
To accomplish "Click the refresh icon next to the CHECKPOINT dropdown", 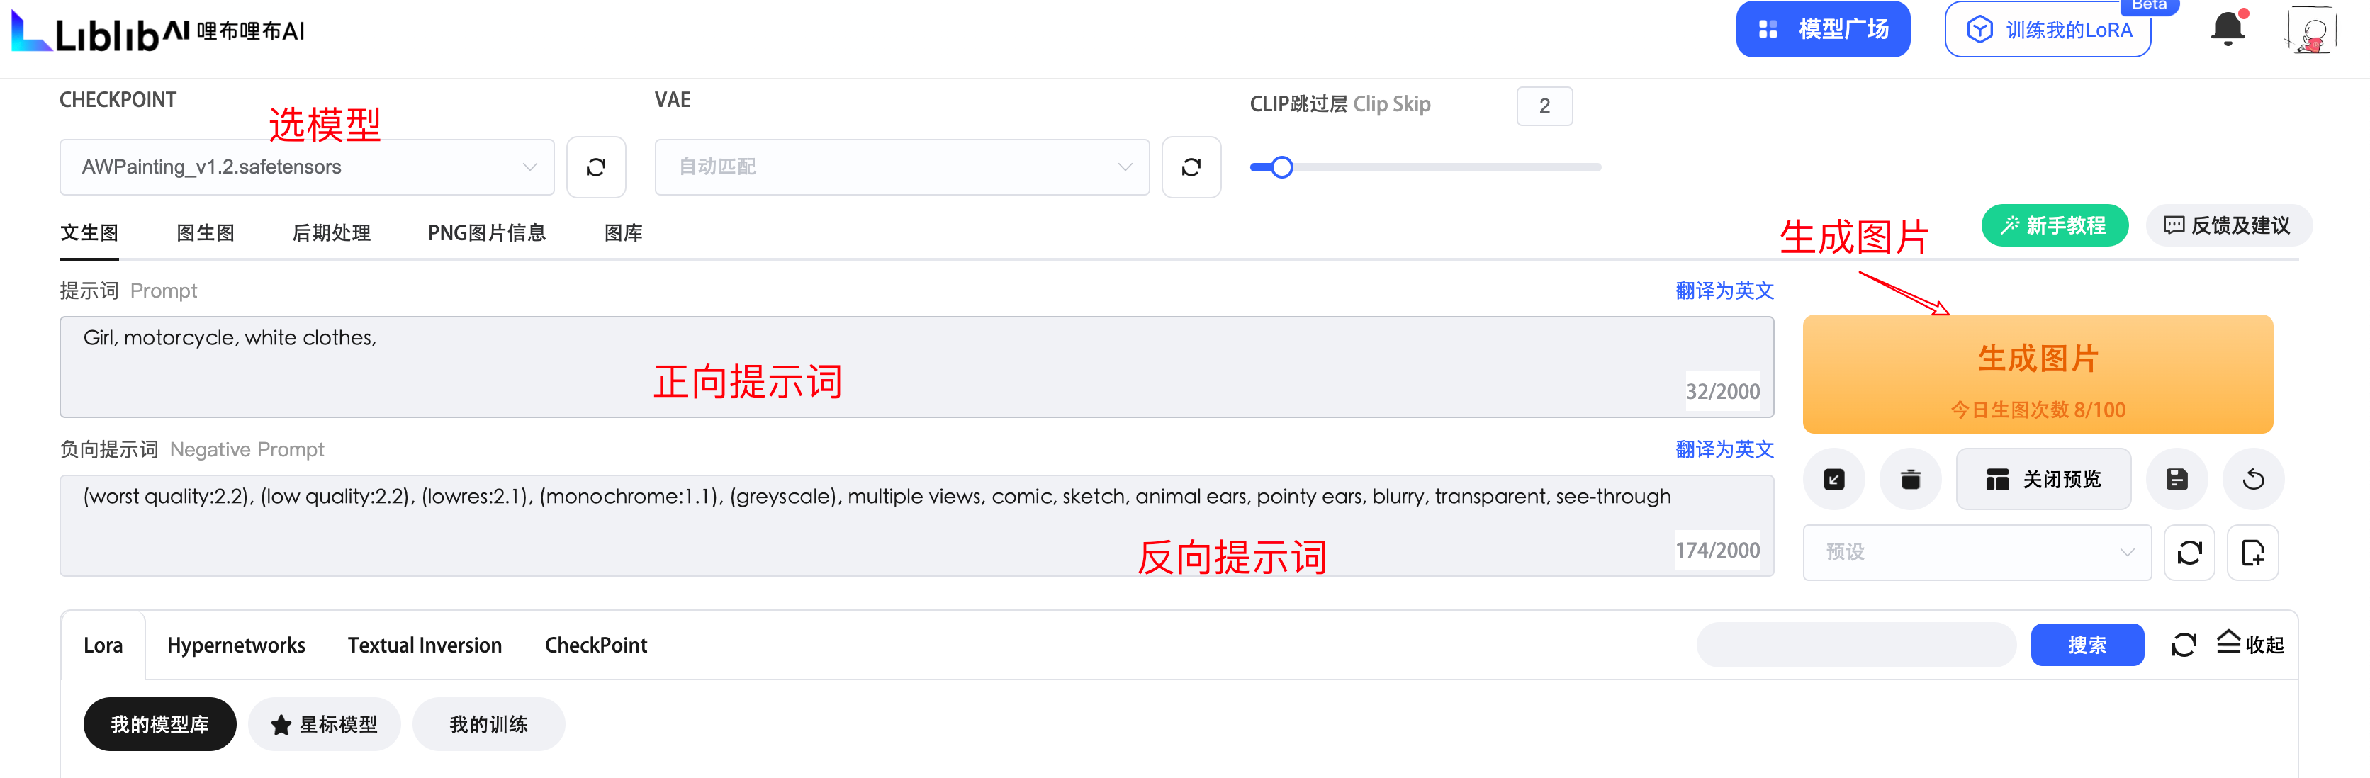I will (x=595, y=167).
